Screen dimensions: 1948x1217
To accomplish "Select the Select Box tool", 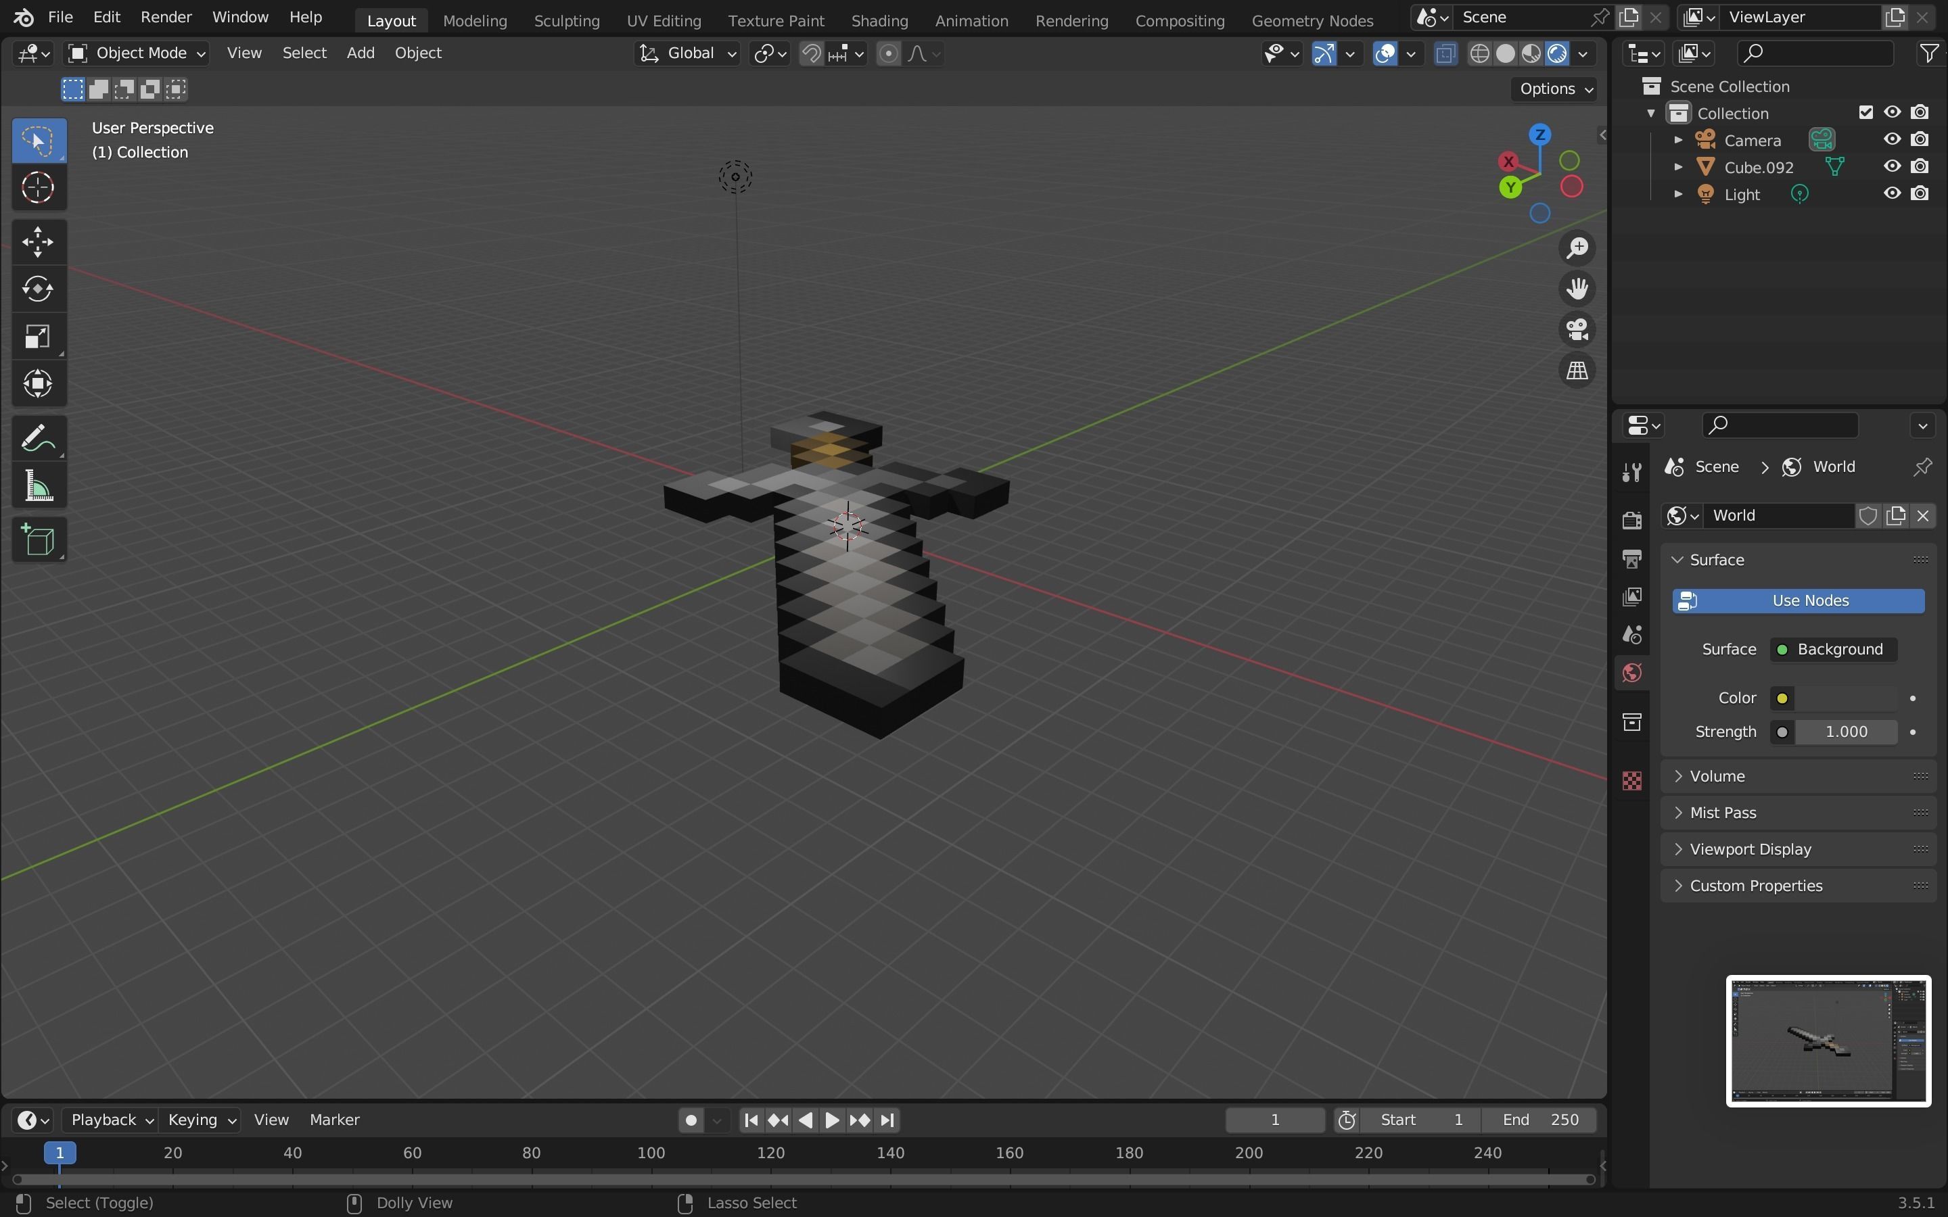I will 38,141.
